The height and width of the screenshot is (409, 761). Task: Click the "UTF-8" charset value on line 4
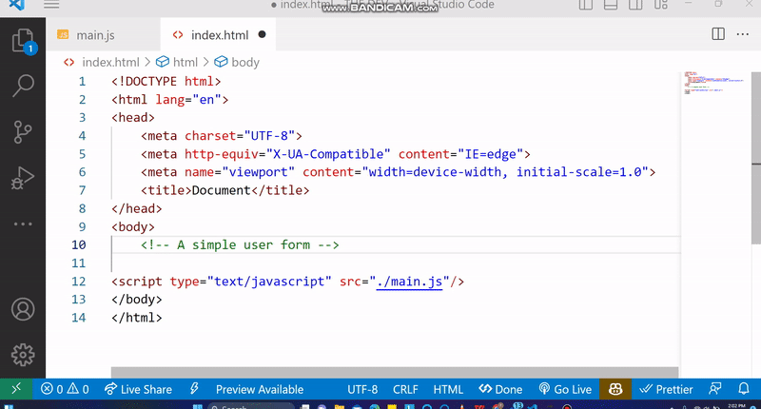click(269, 136)
